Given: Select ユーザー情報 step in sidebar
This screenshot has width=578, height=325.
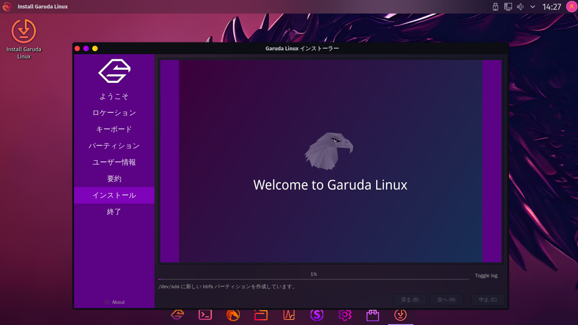Looking at the screenshot, I should (x=114, y=162).
